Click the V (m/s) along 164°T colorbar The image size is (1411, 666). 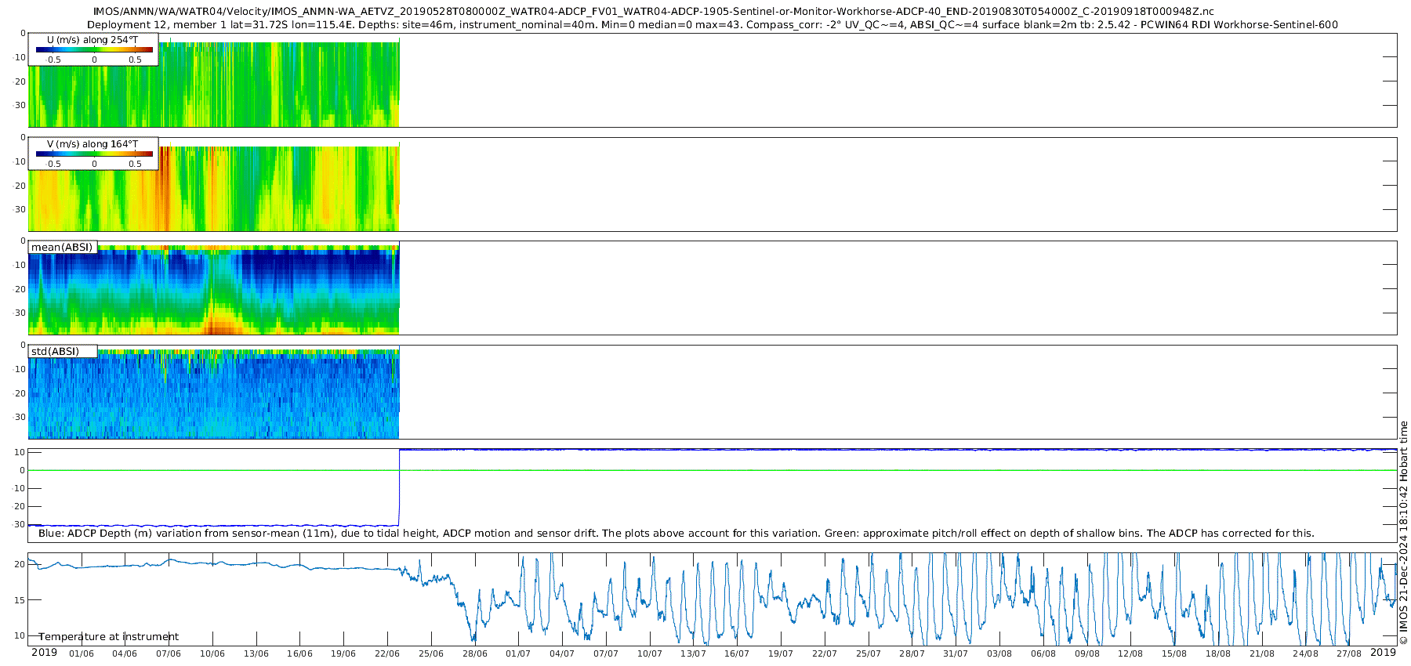94,154
